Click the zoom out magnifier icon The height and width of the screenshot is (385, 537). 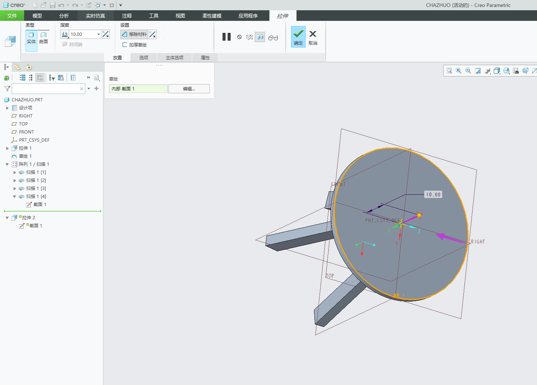[468, 71]
